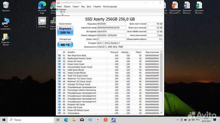
Task: Click the Стандарт field ACS-2 Revision 3
Action: coord(130,43)
